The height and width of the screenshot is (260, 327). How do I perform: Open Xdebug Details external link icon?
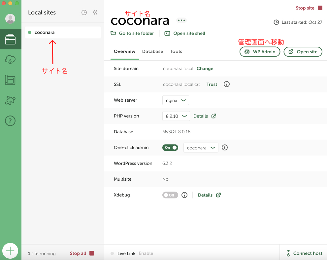tap(218, 195)
